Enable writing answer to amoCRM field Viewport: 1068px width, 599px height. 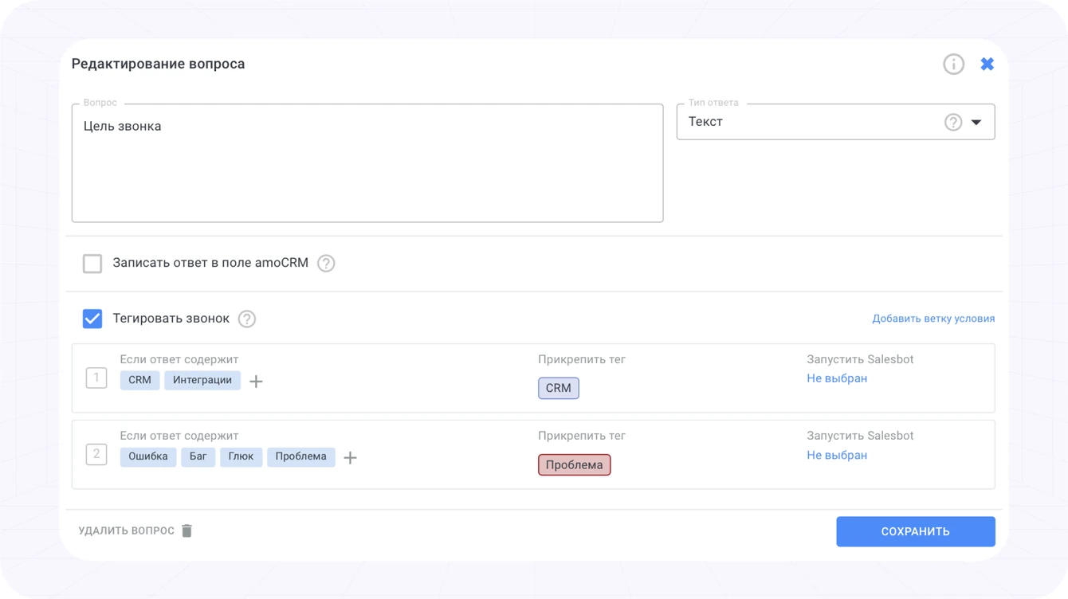click(92, 264)
